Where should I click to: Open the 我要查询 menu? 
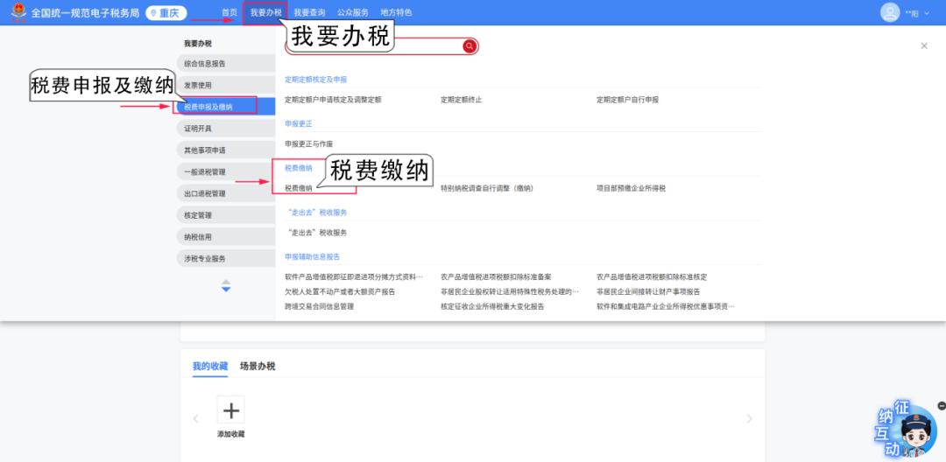coord(309,13)
